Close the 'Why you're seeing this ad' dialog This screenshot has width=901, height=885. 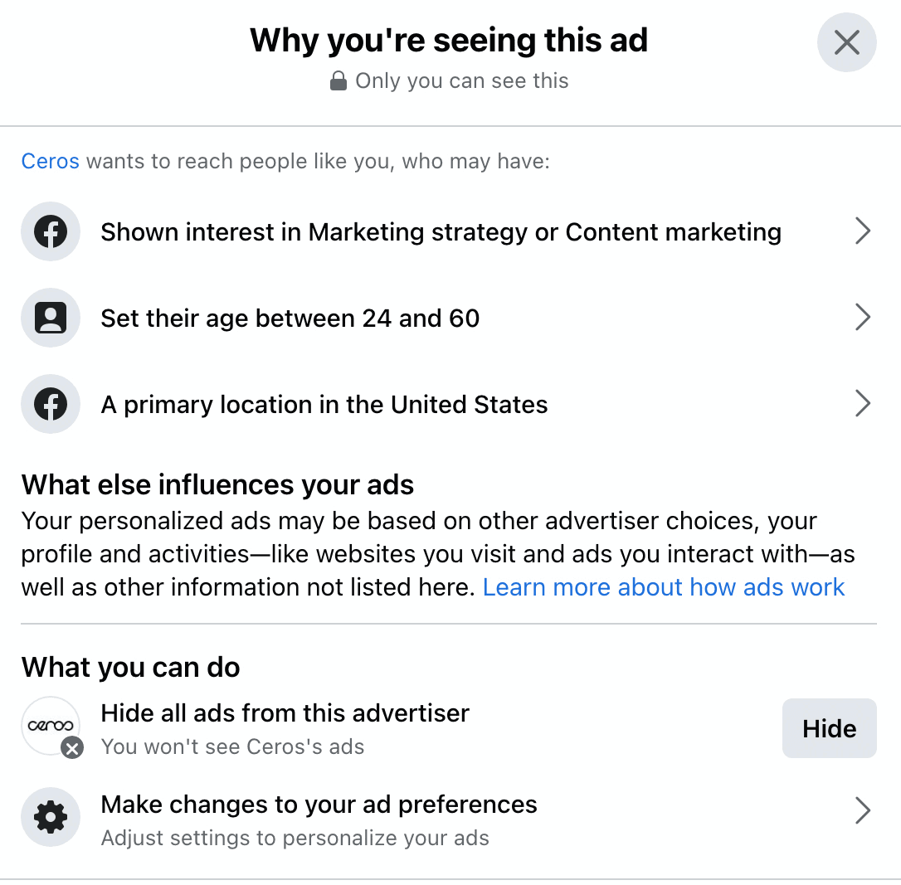point(846,42)
